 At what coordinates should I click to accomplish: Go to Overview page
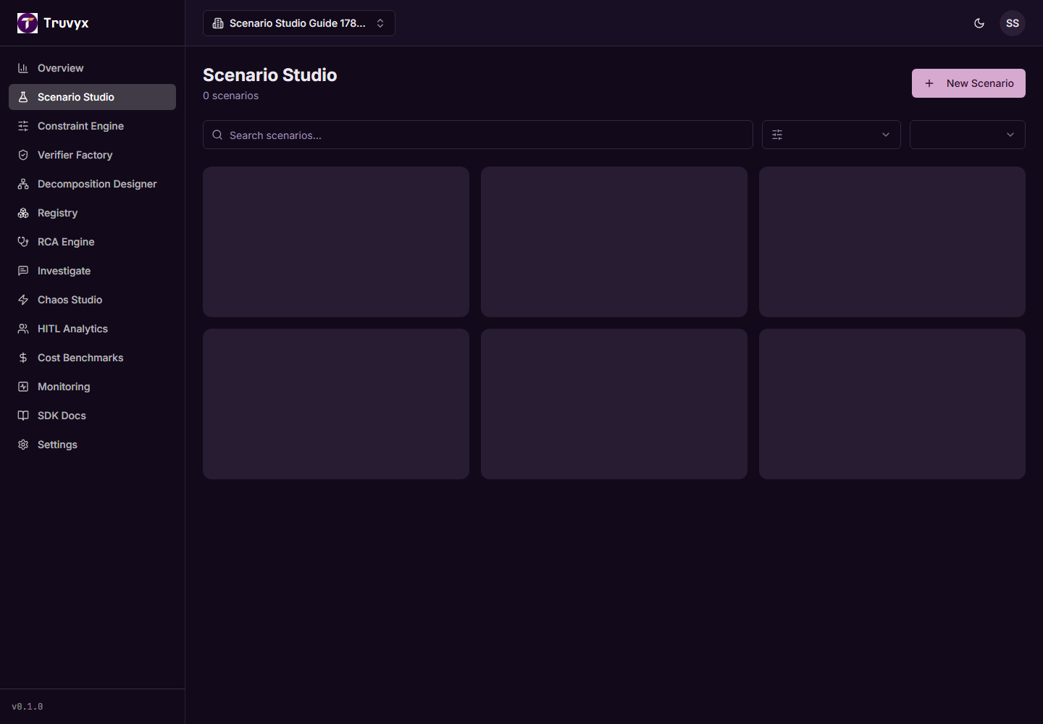tap(92, 68)
